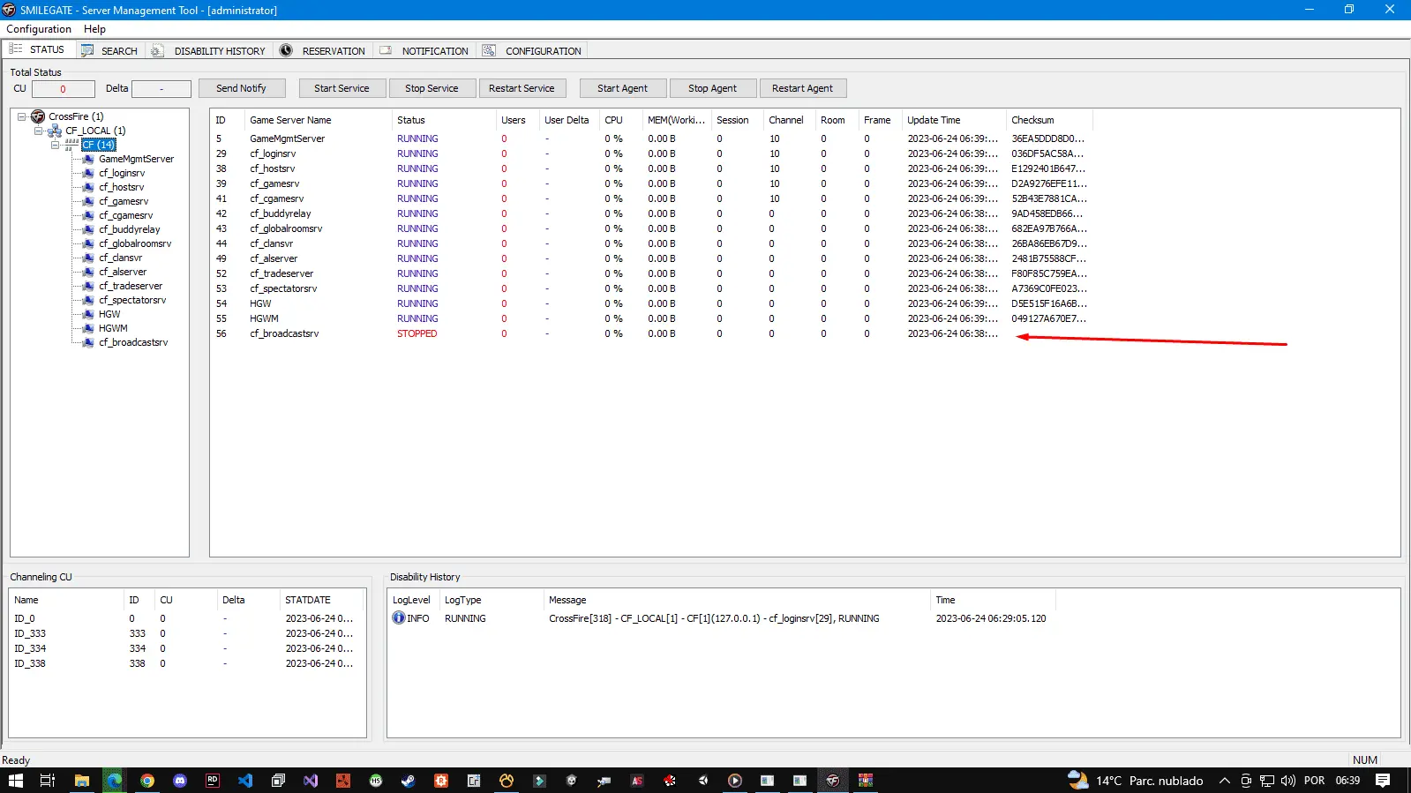Click the server icon beside cf_tradeserver

[88, 286]
